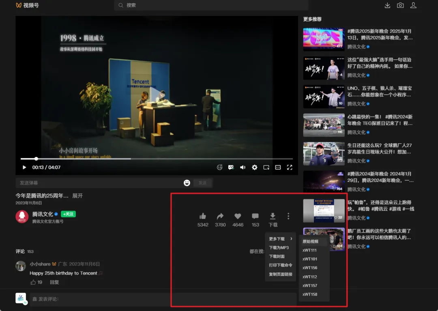
Task: Click the play button in player controls
Action: click(x=24, y=167)
